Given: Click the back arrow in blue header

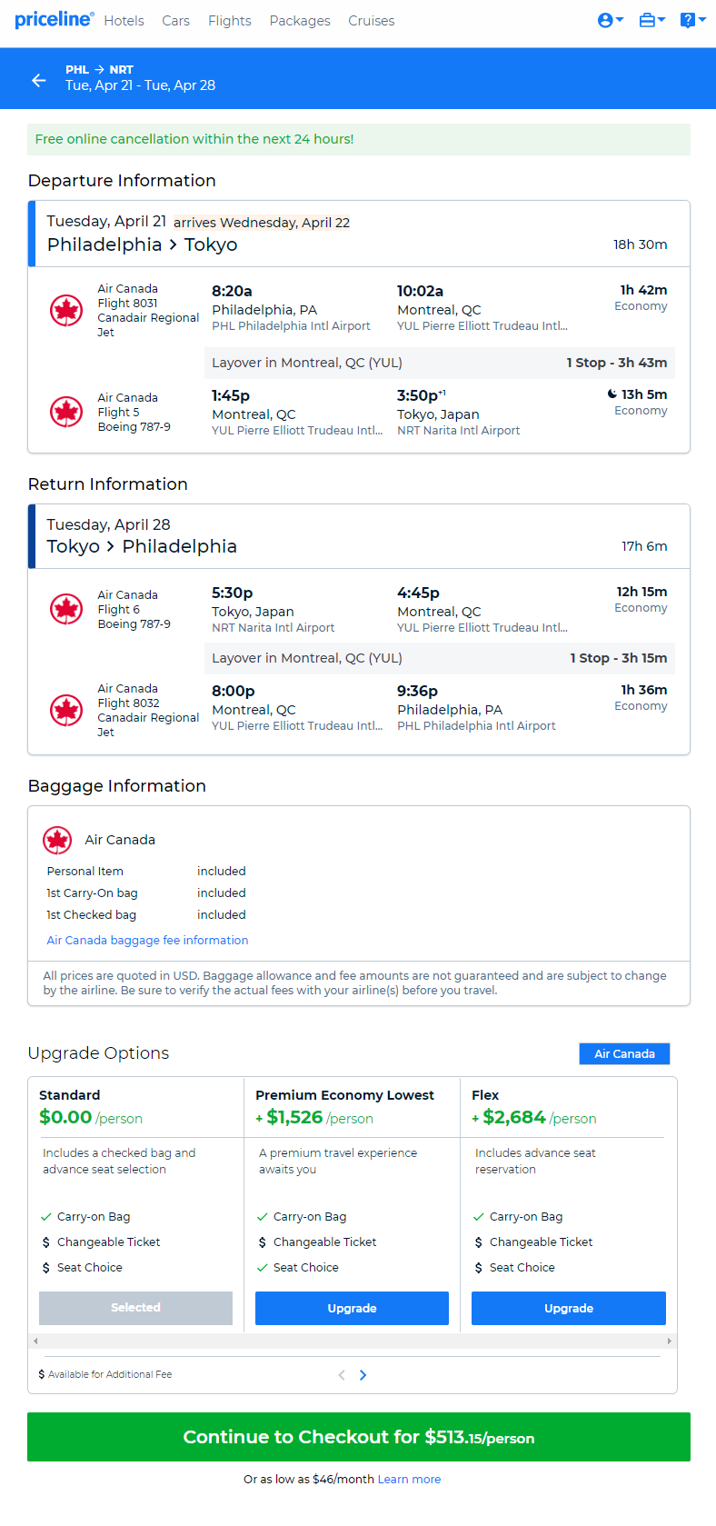Looking at the screenshot, I should pos(38,80).
